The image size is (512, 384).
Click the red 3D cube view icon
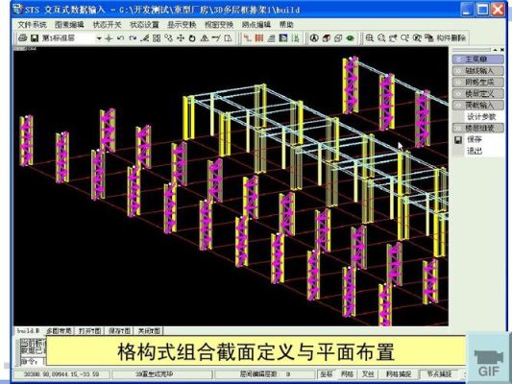point(327,38)
